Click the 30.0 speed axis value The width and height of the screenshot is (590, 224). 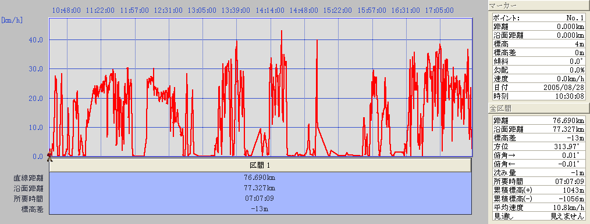(x=35, y=69)
